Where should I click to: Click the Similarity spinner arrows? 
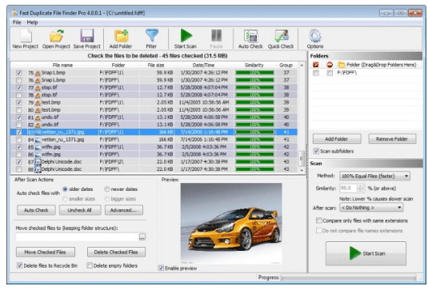(361, 188)
